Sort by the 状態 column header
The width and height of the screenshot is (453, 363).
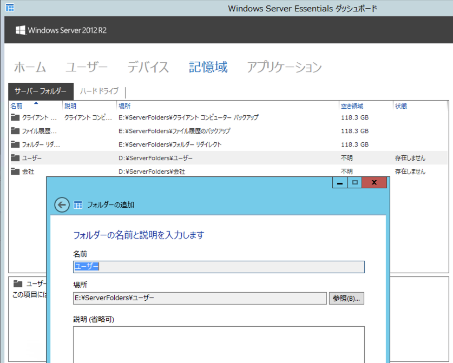pyautogui.click(x=401, y=106)
